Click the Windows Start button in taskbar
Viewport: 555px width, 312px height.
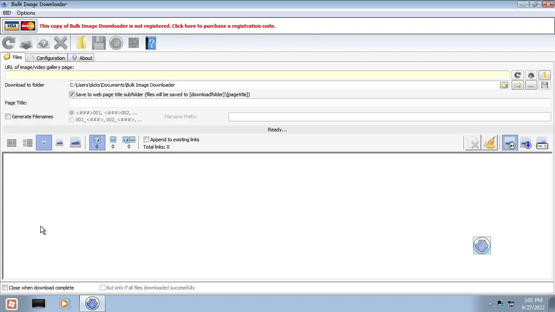click(12, 304)
